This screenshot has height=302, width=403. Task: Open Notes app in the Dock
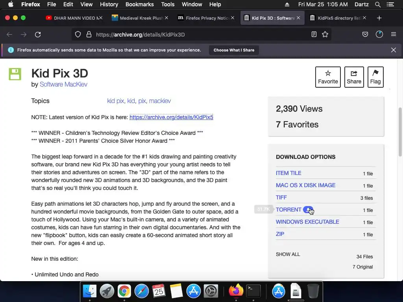(176, 291)
